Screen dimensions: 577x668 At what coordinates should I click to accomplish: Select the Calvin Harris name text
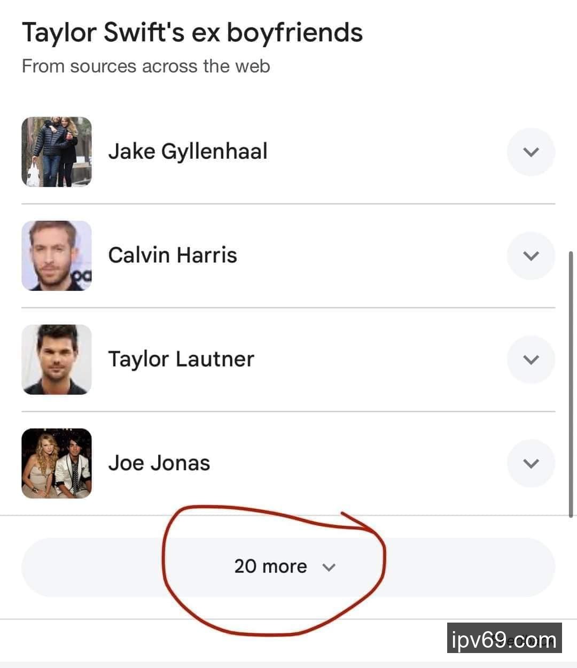click(172, 255)
